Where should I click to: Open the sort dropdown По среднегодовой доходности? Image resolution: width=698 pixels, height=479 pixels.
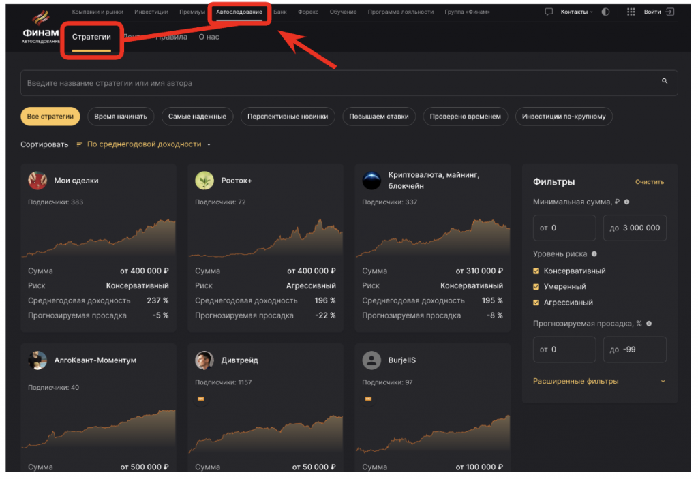[x=144, y=144]
